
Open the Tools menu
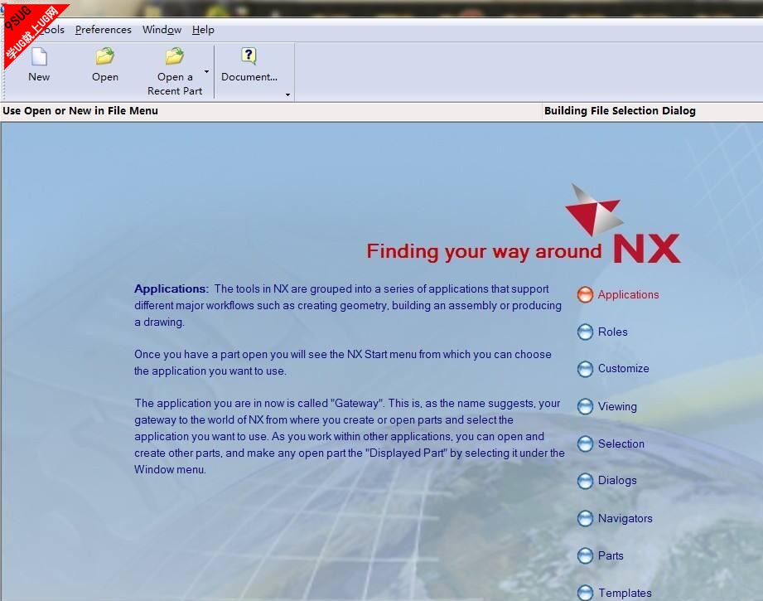(51, 30)
